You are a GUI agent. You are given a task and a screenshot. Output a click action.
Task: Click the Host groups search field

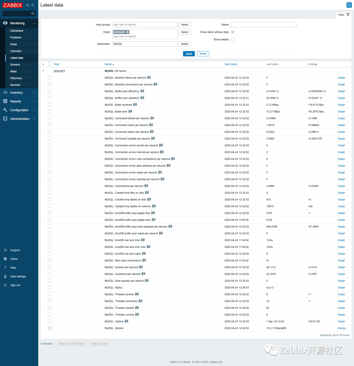click(145, 25)
